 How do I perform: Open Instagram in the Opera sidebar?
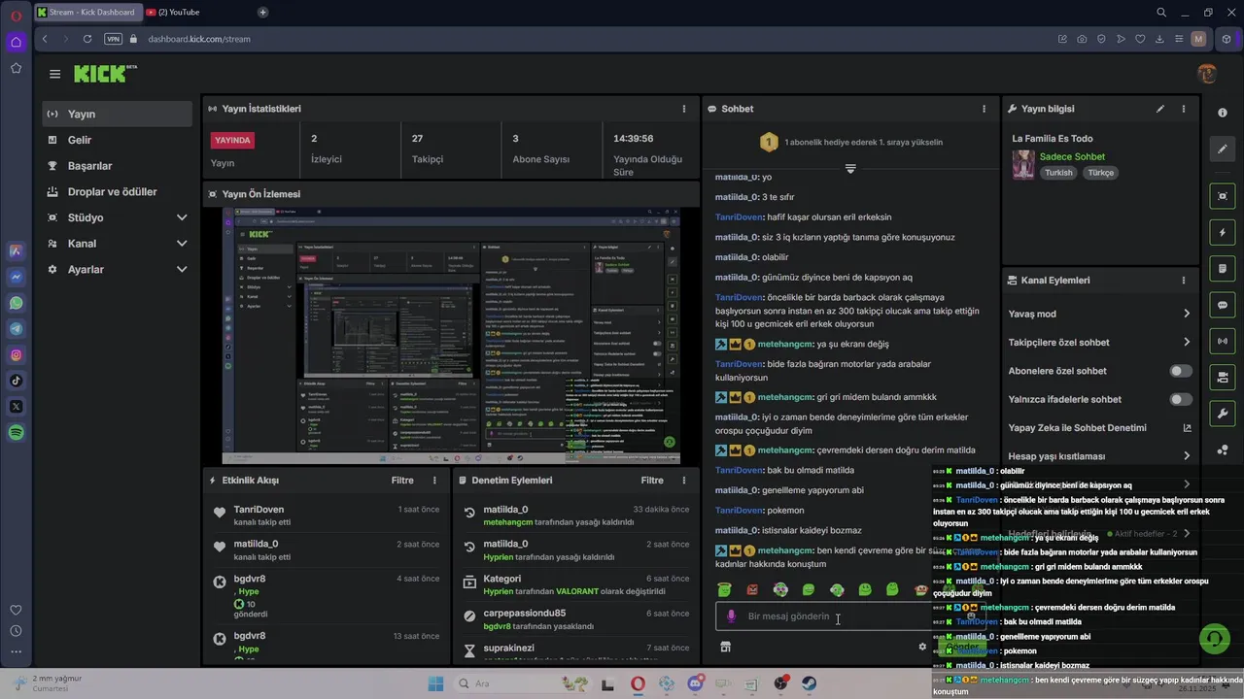point(16,355)
